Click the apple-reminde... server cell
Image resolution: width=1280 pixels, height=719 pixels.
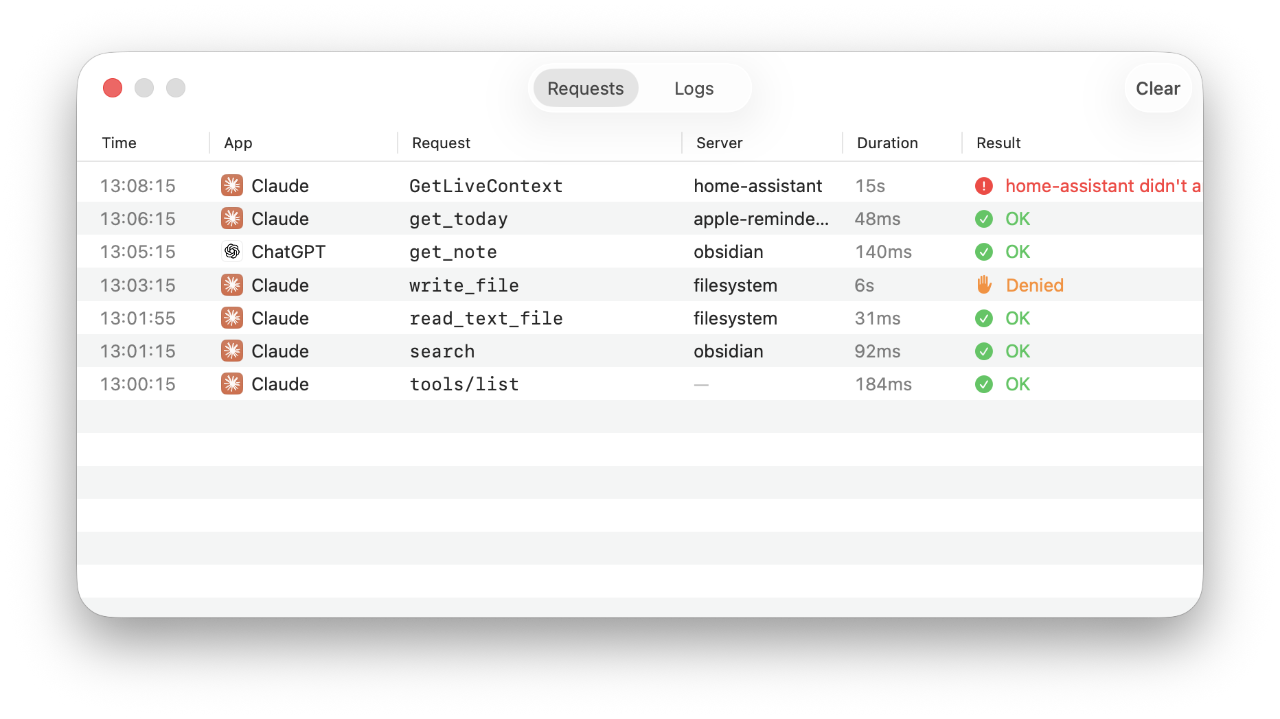point(761,219)
